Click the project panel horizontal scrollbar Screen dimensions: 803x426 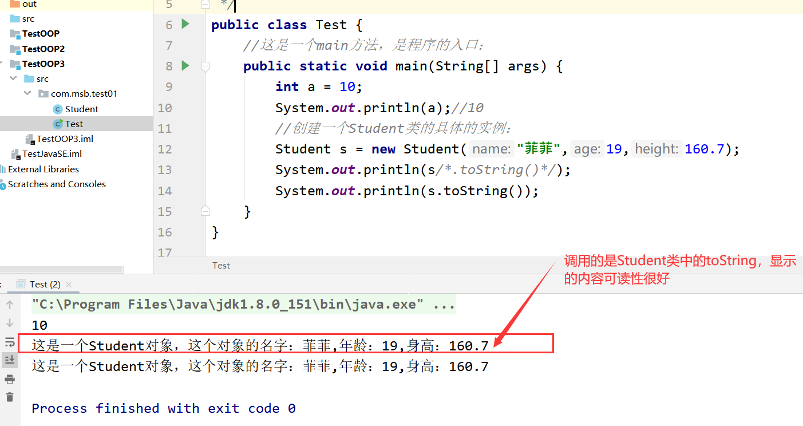point(61,270)
